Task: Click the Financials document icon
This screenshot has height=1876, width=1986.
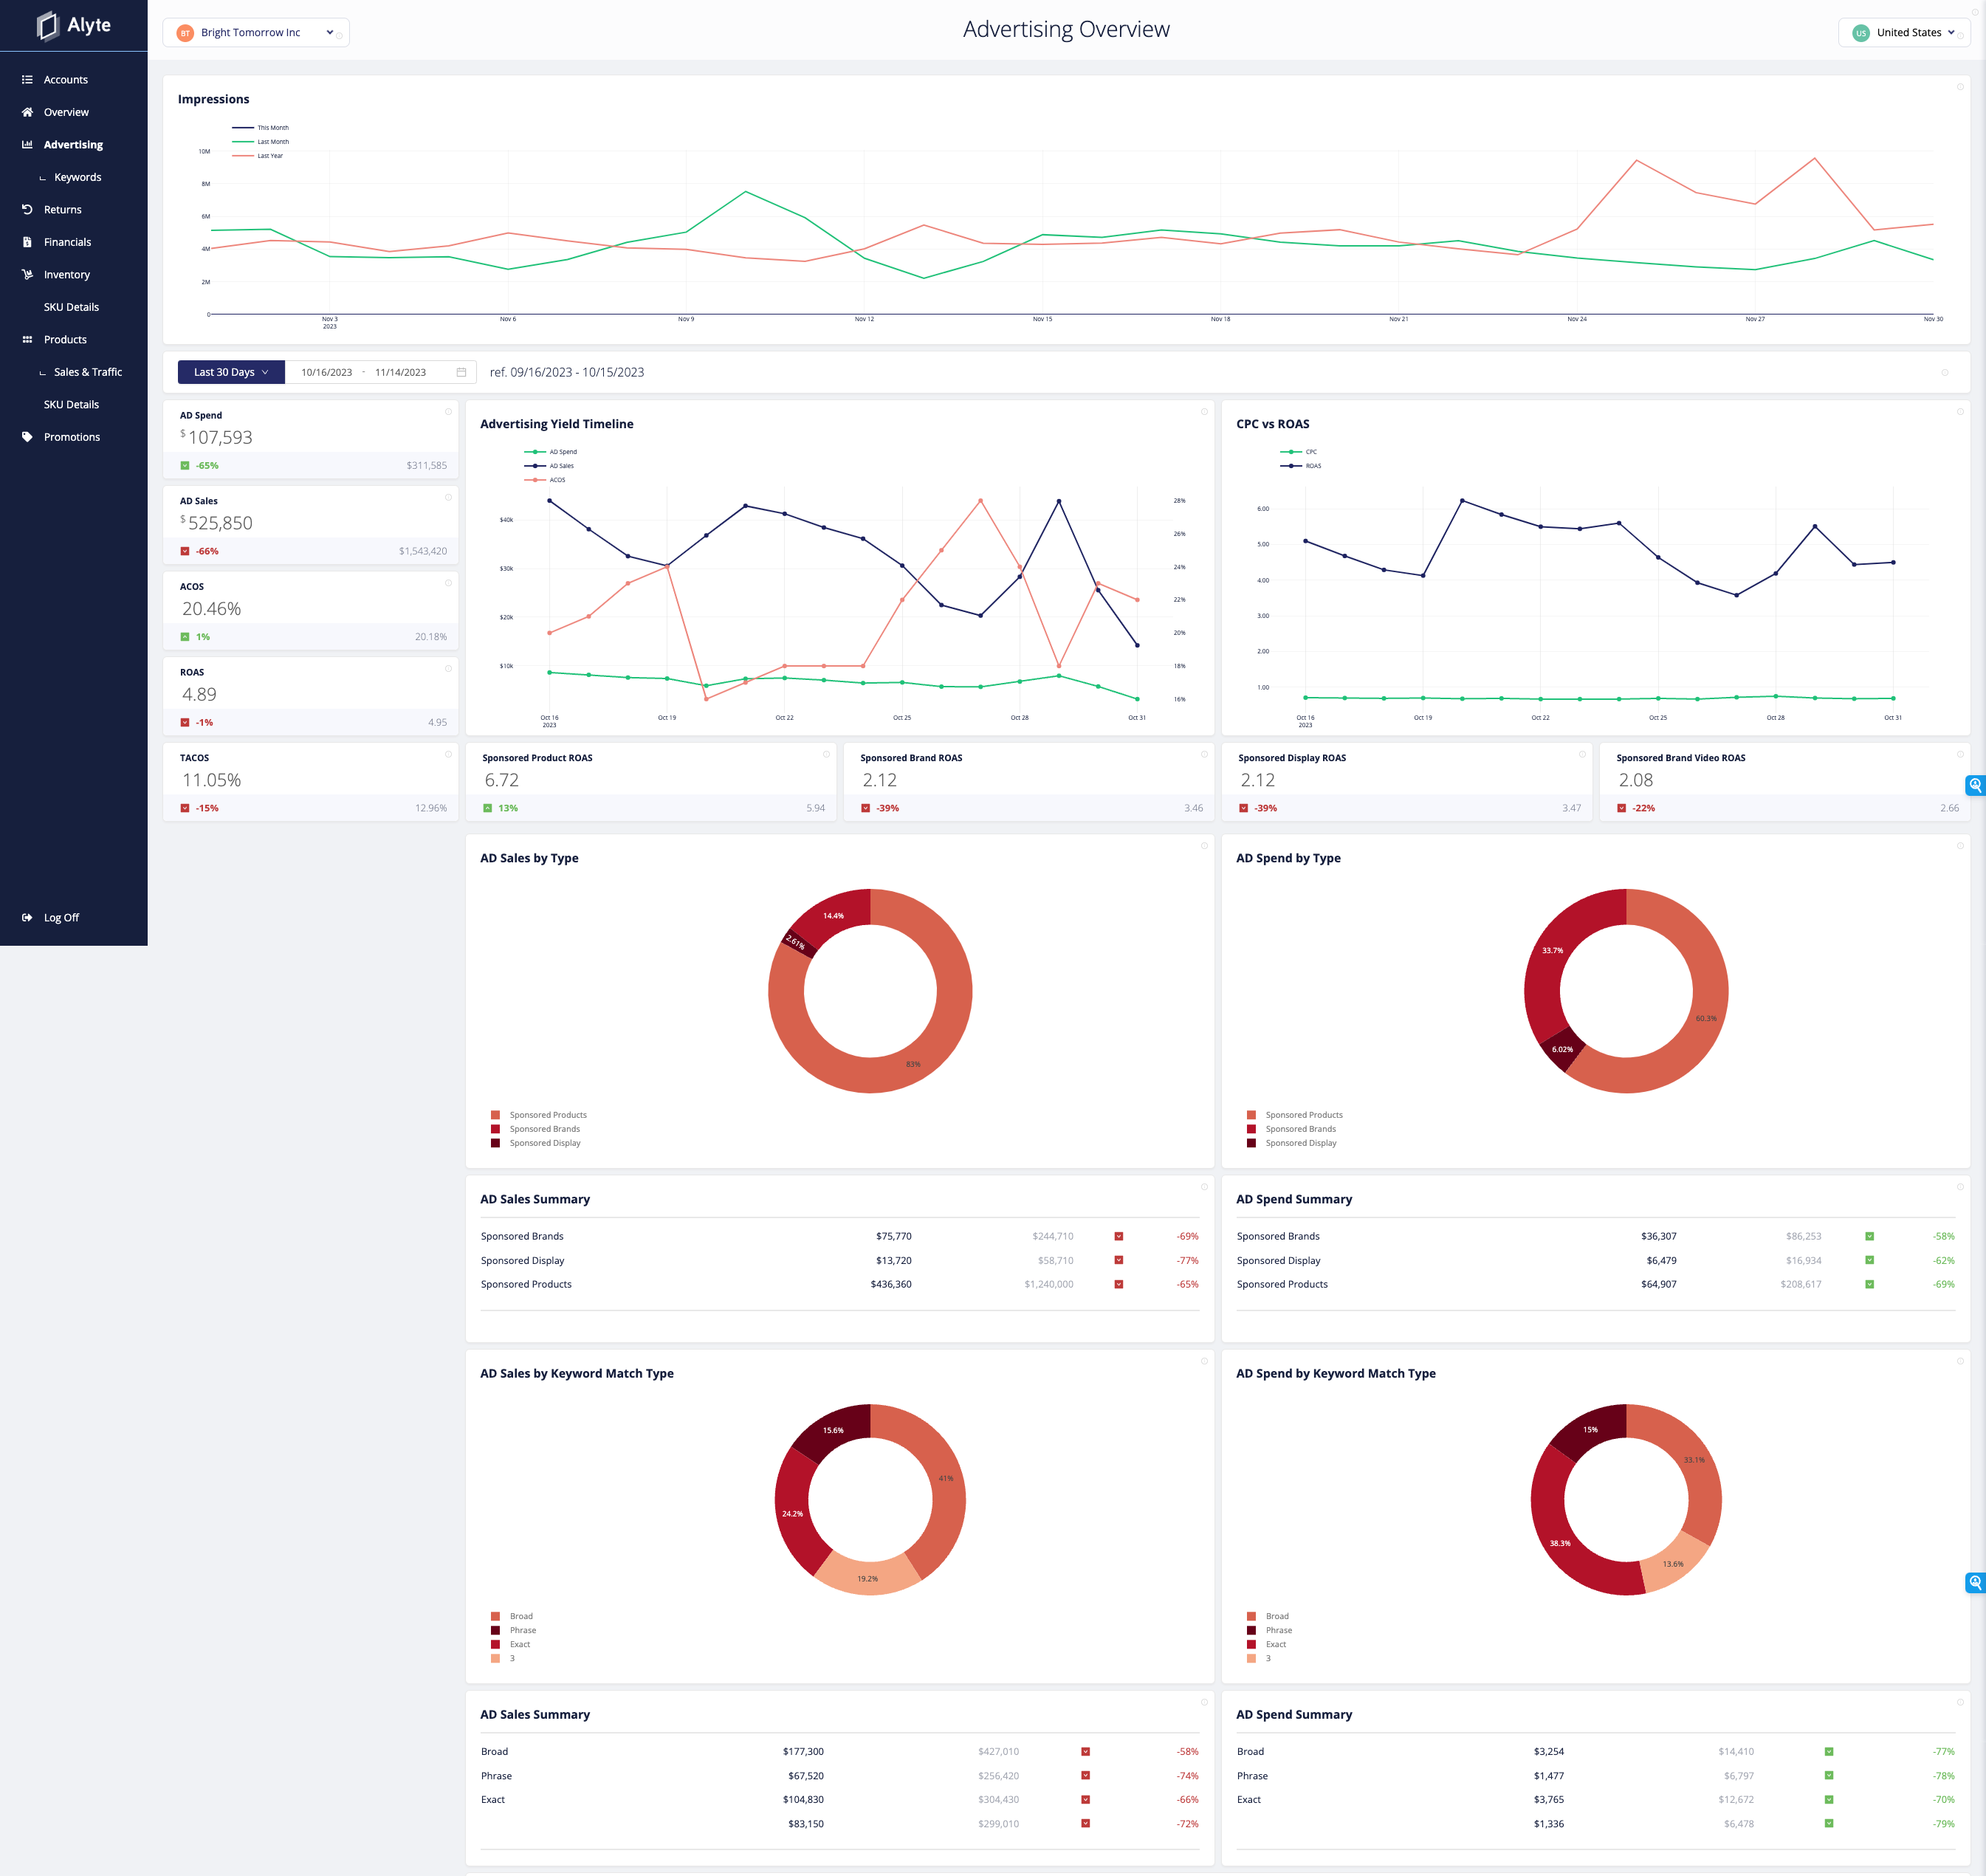Action: coord(27,242)
